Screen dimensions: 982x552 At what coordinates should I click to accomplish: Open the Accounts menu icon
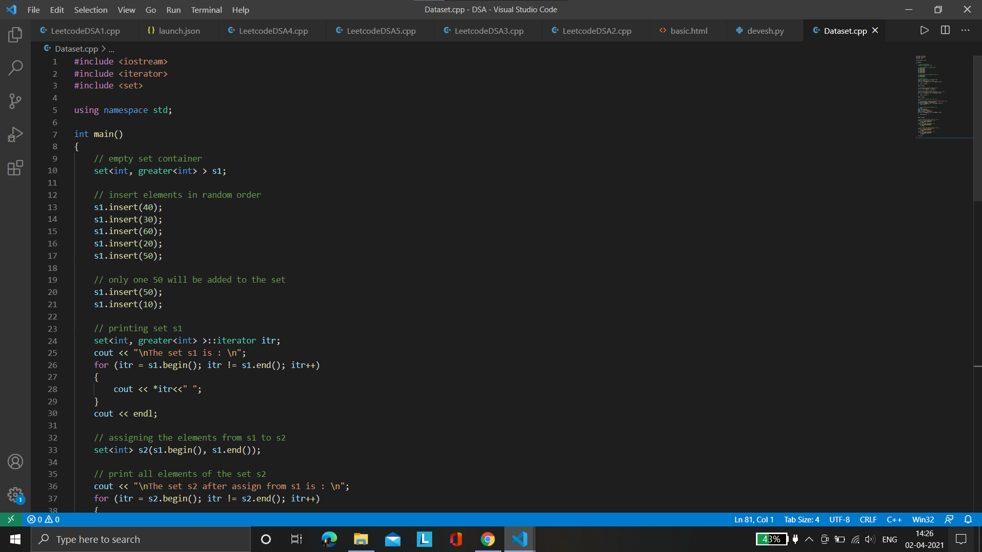point(15,462)
